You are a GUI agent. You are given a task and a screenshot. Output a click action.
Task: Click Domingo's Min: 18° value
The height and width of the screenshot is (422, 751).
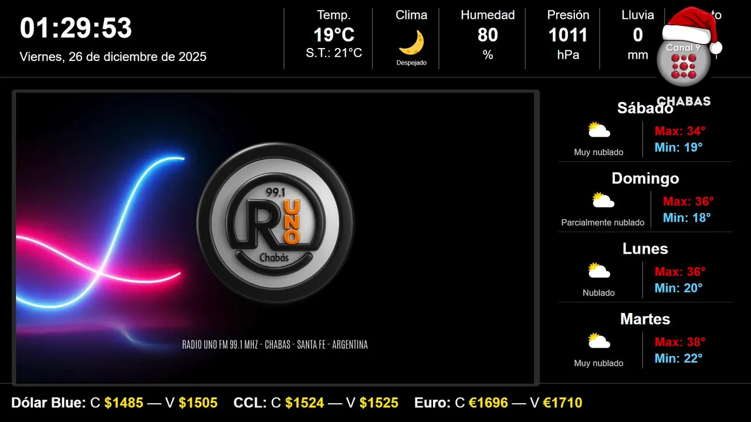(x=687, y=217)
